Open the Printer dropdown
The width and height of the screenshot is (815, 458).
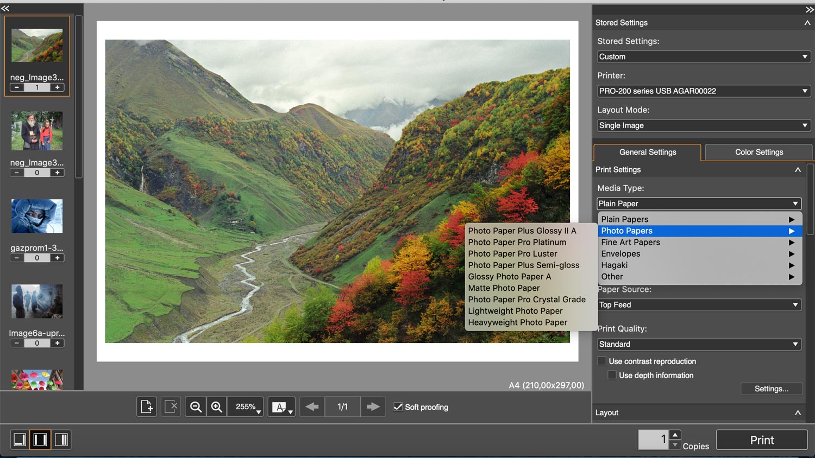[704, 91]
